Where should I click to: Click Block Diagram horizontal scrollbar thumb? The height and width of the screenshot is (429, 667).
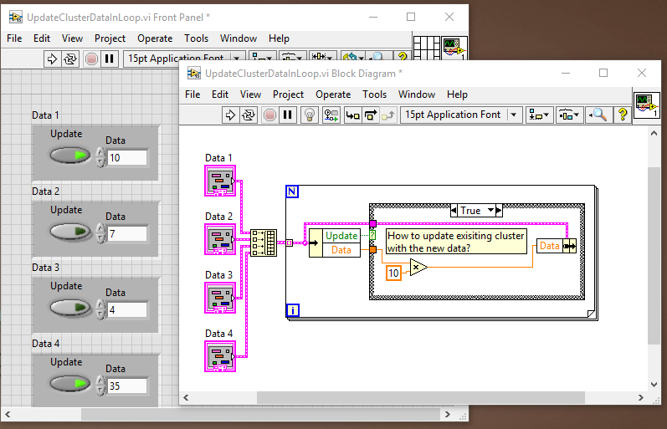(x=421, y=397)
